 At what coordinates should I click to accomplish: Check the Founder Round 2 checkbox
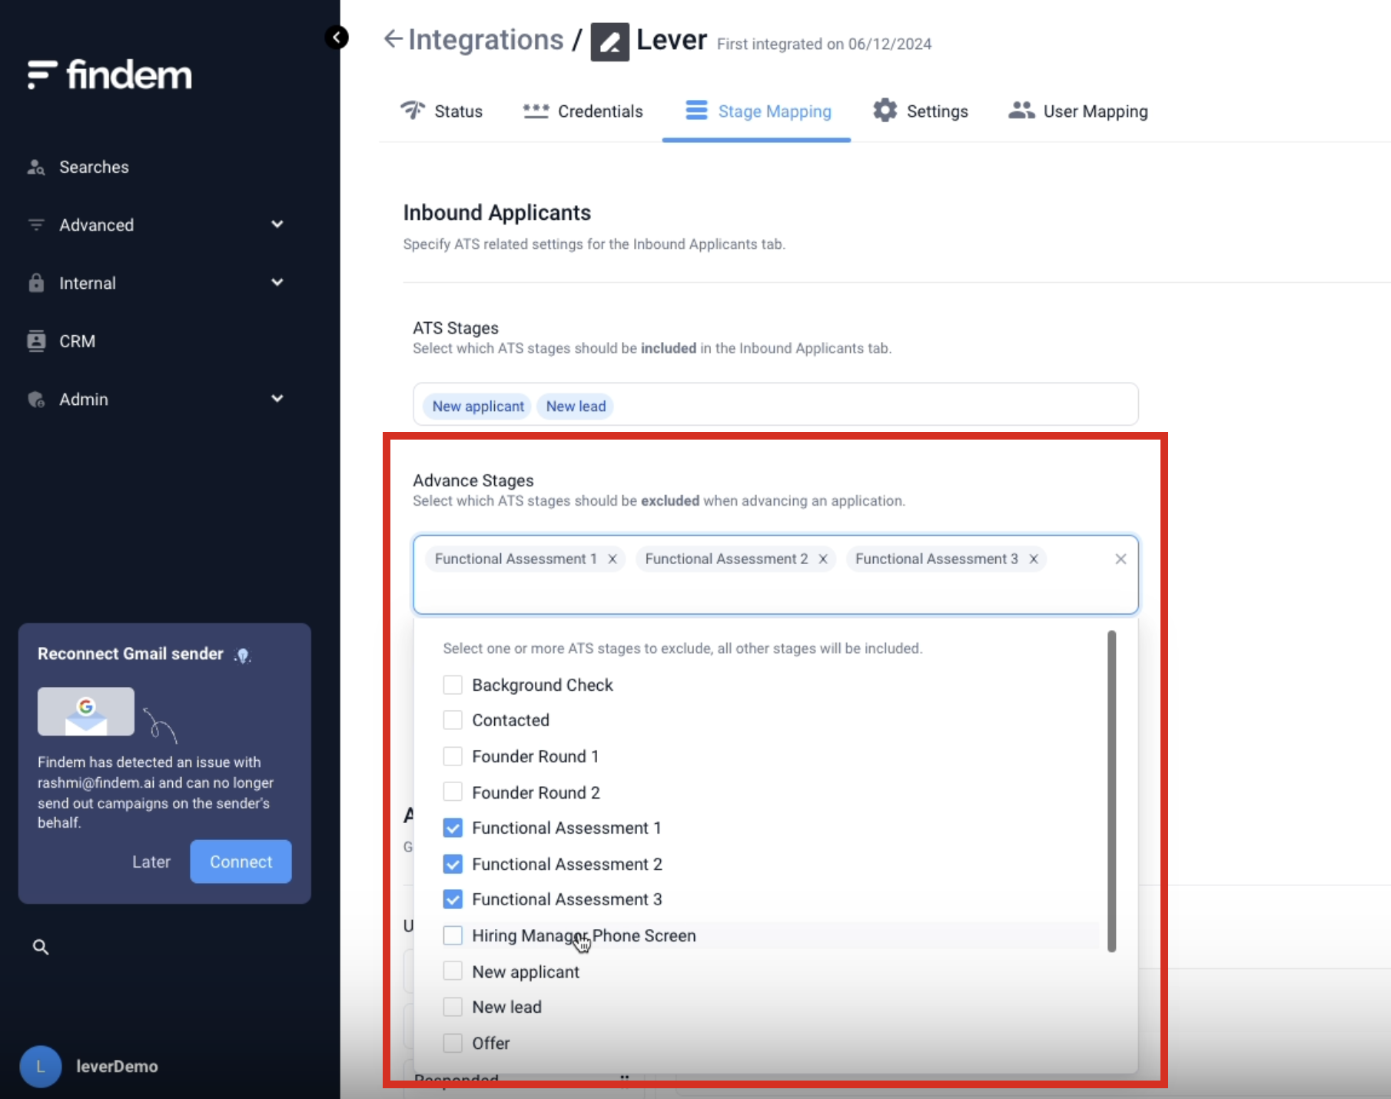[453, 792]
